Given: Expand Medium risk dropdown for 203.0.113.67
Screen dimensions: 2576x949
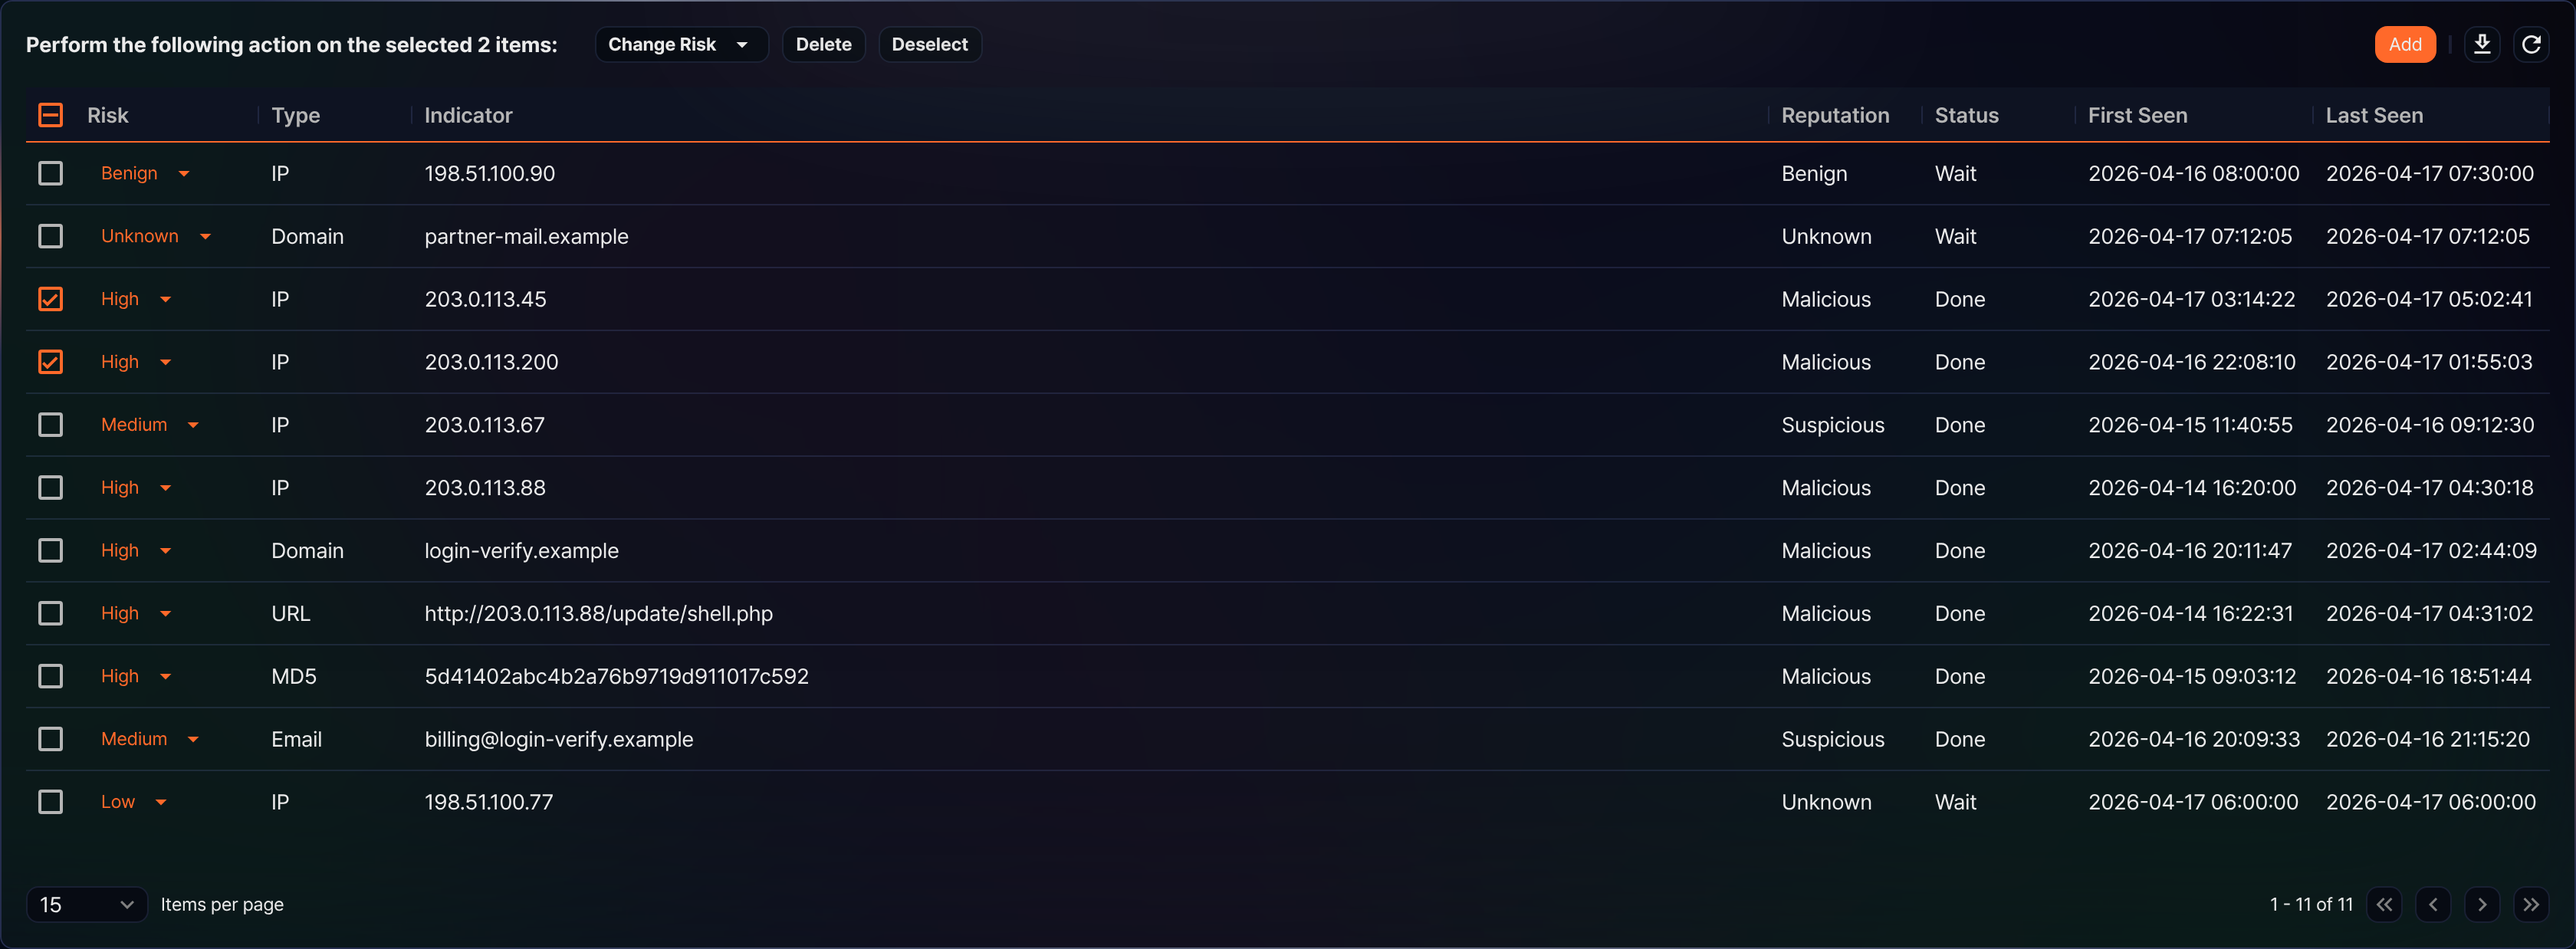Looking at the screenshot, I should tap(150, 425).
